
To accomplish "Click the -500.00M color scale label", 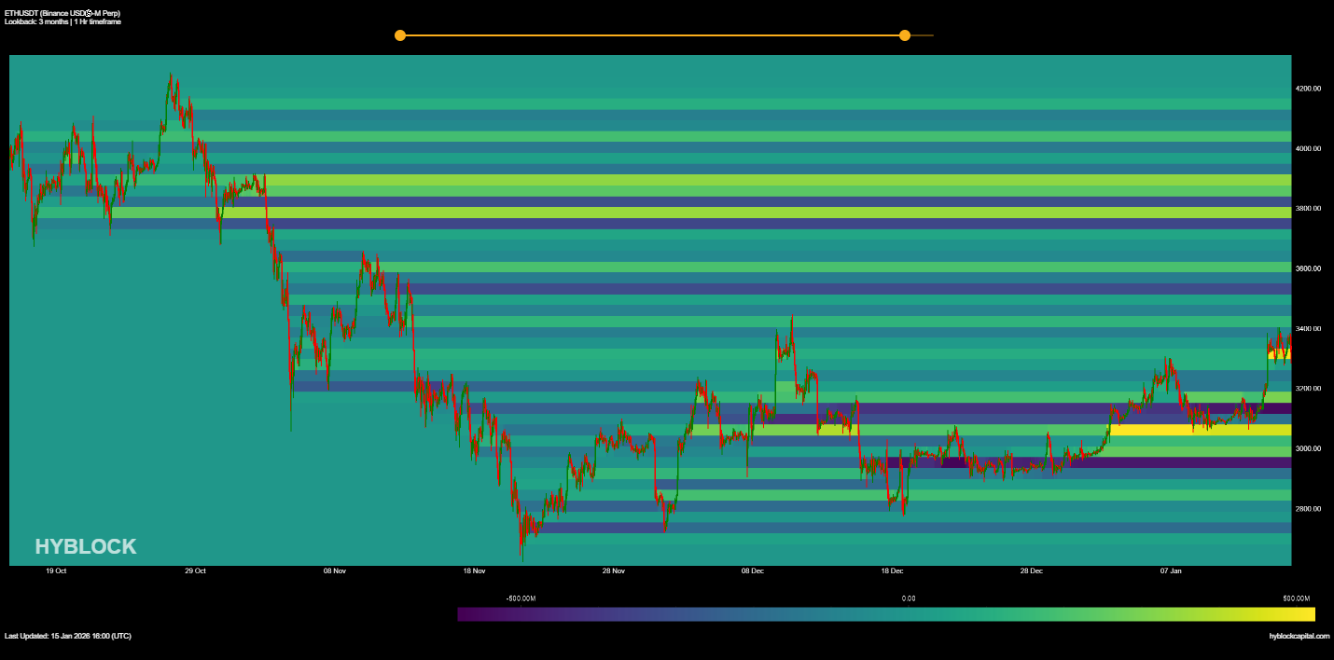I will point(521,598).
